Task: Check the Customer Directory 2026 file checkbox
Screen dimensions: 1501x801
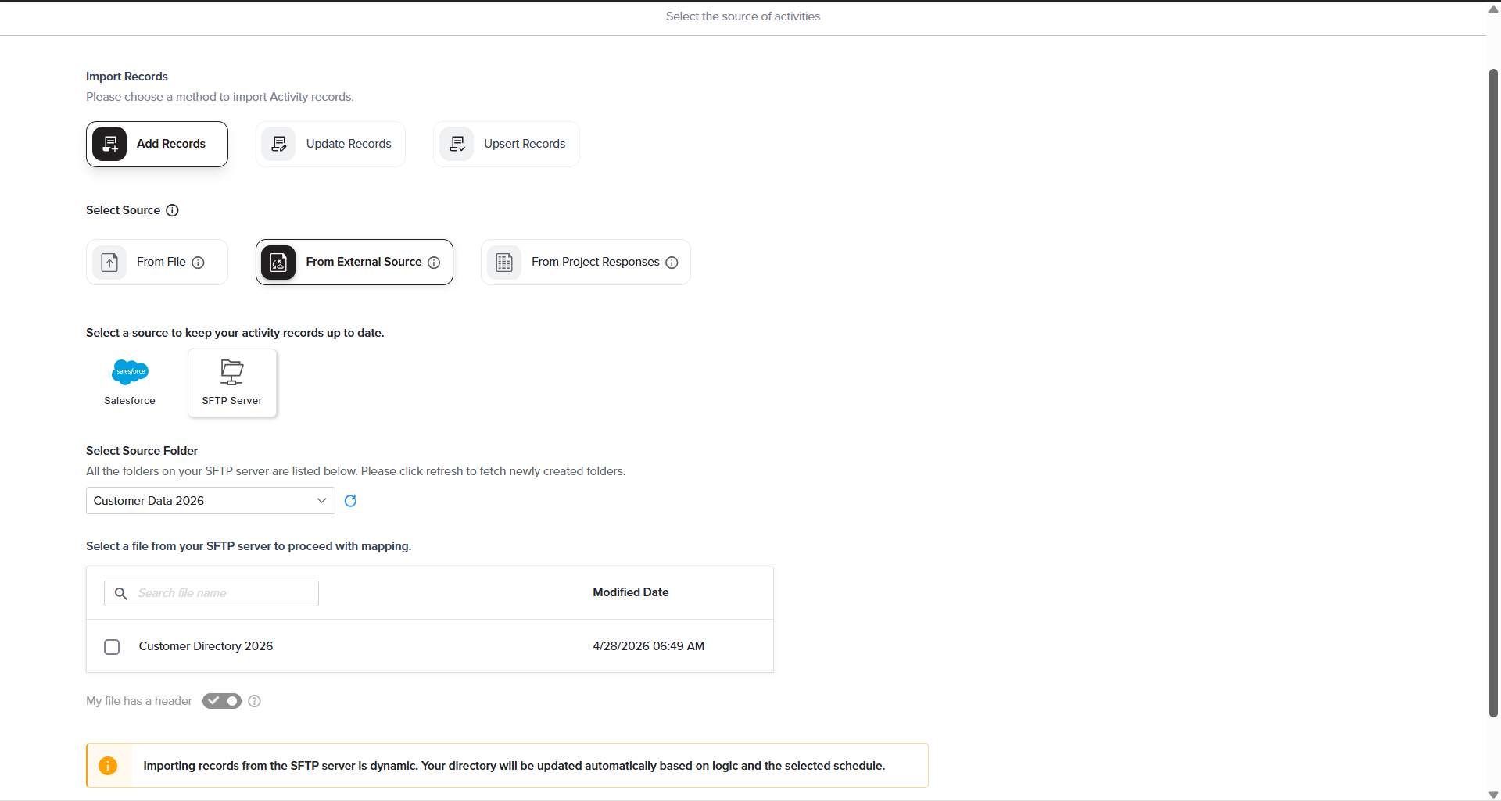Action: tap(112, 647)
